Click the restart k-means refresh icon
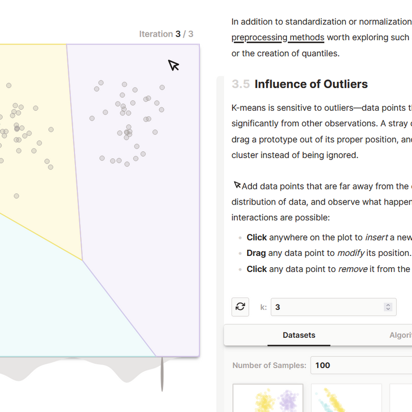The width and height of the screenshot is (412, 412). pos(240,307)
